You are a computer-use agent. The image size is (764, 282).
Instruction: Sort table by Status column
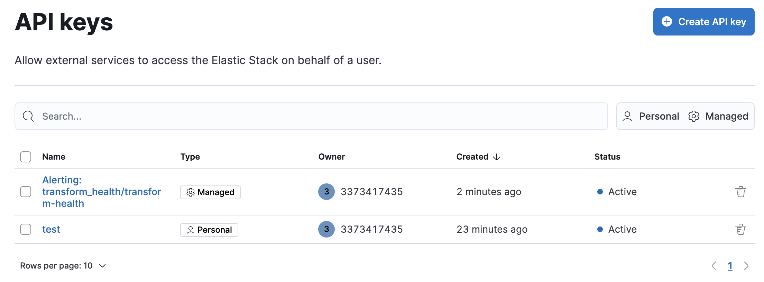(x=607, y=157)
